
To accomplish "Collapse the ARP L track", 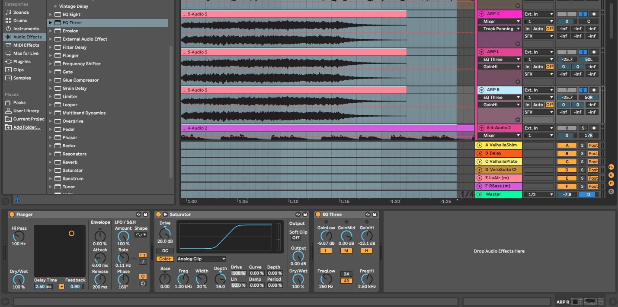I will click(481, 52).
